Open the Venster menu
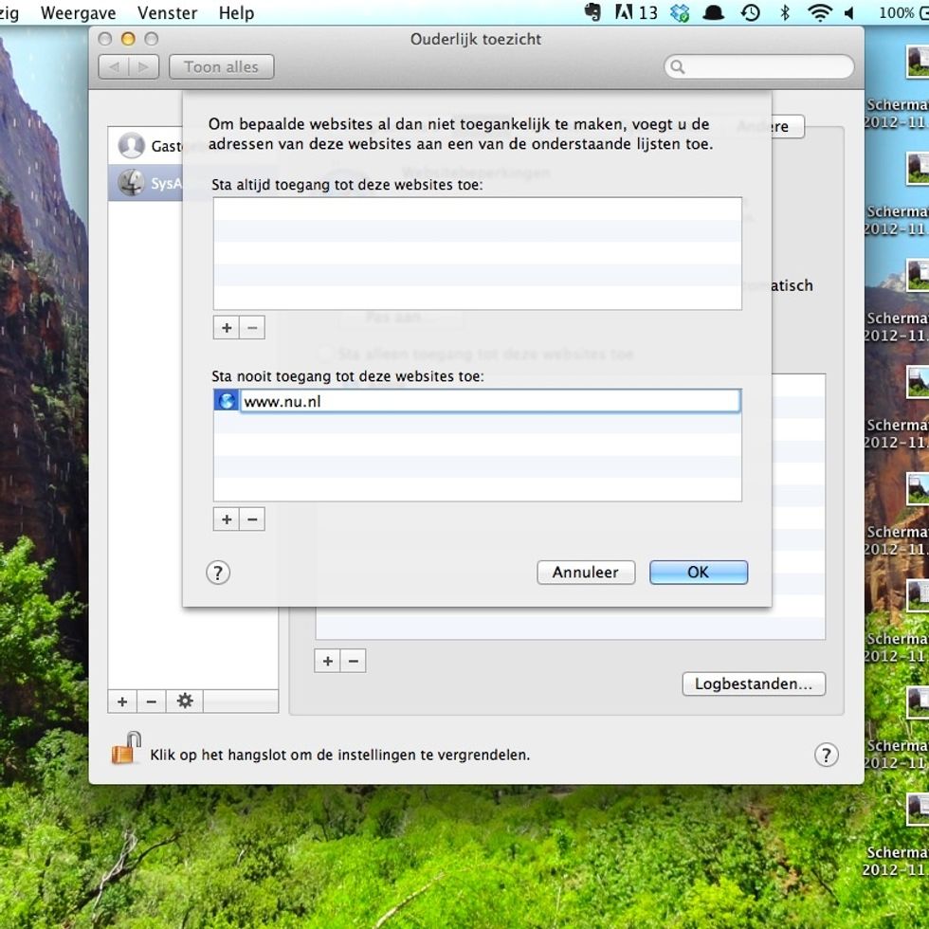The image size is (929, 929). click(167, 13)
